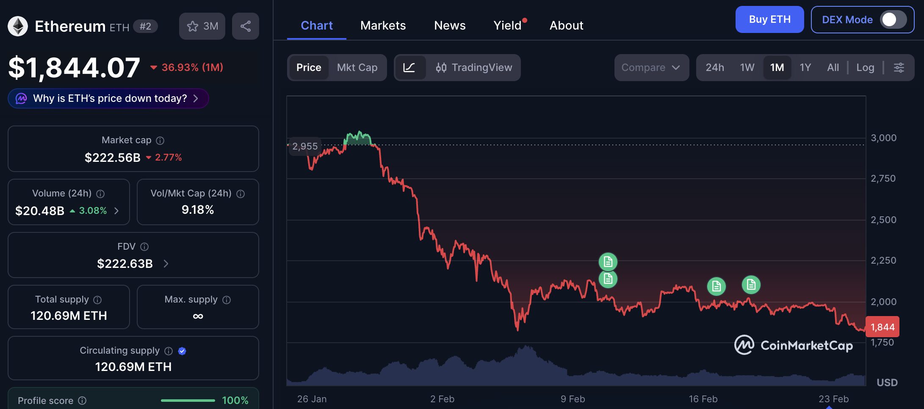Expand the FDV details chevron
This screenshot has height=409, width=924.
(166, 264)
